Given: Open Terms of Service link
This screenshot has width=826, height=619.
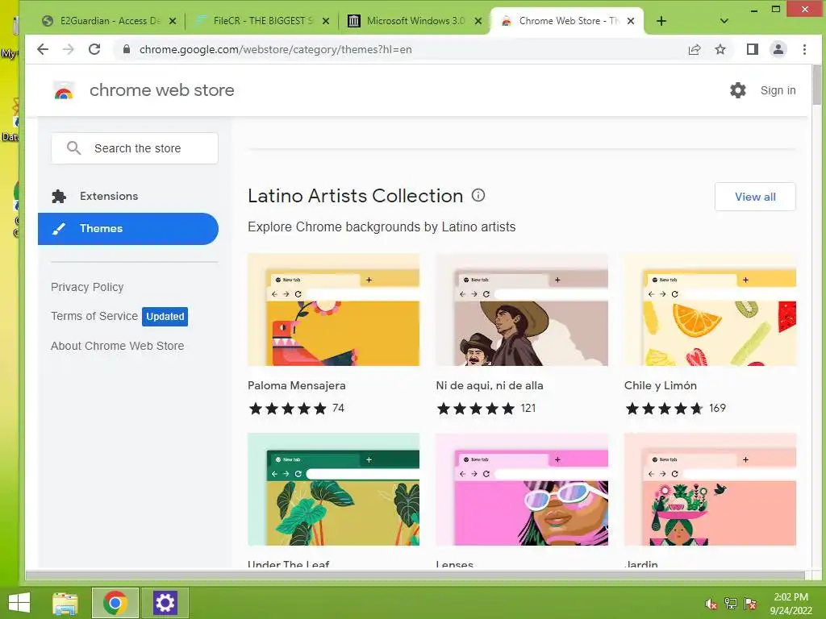Looking at the screenshot, I should click(94, 316).
